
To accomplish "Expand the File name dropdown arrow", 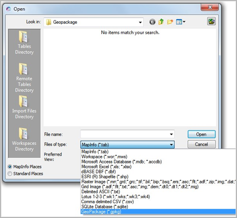I will [171, 134].
